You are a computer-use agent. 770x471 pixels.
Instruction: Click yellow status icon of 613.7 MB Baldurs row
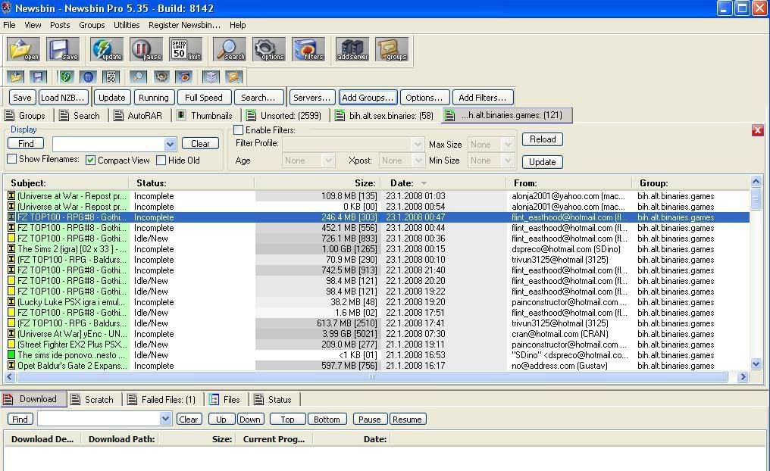[11, 323]
